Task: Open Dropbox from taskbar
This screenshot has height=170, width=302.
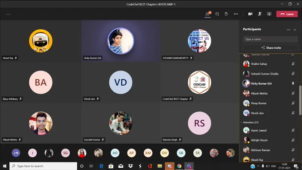Action: pyautogui.click(x=131, y=166)
